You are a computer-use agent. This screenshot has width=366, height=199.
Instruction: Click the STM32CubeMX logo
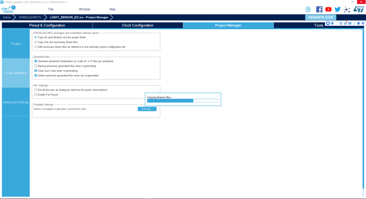[8, 10]
